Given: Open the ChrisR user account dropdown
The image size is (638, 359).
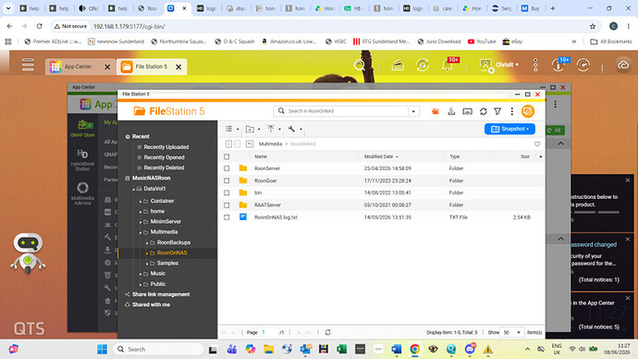Looking at the screenshot, I should click(499, 65).
